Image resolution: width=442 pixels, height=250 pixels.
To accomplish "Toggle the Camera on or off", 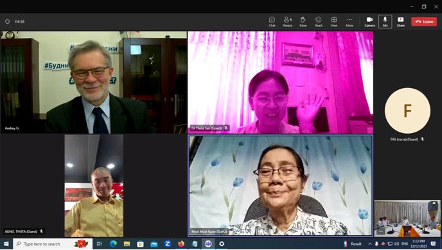I will click(369, 22).
